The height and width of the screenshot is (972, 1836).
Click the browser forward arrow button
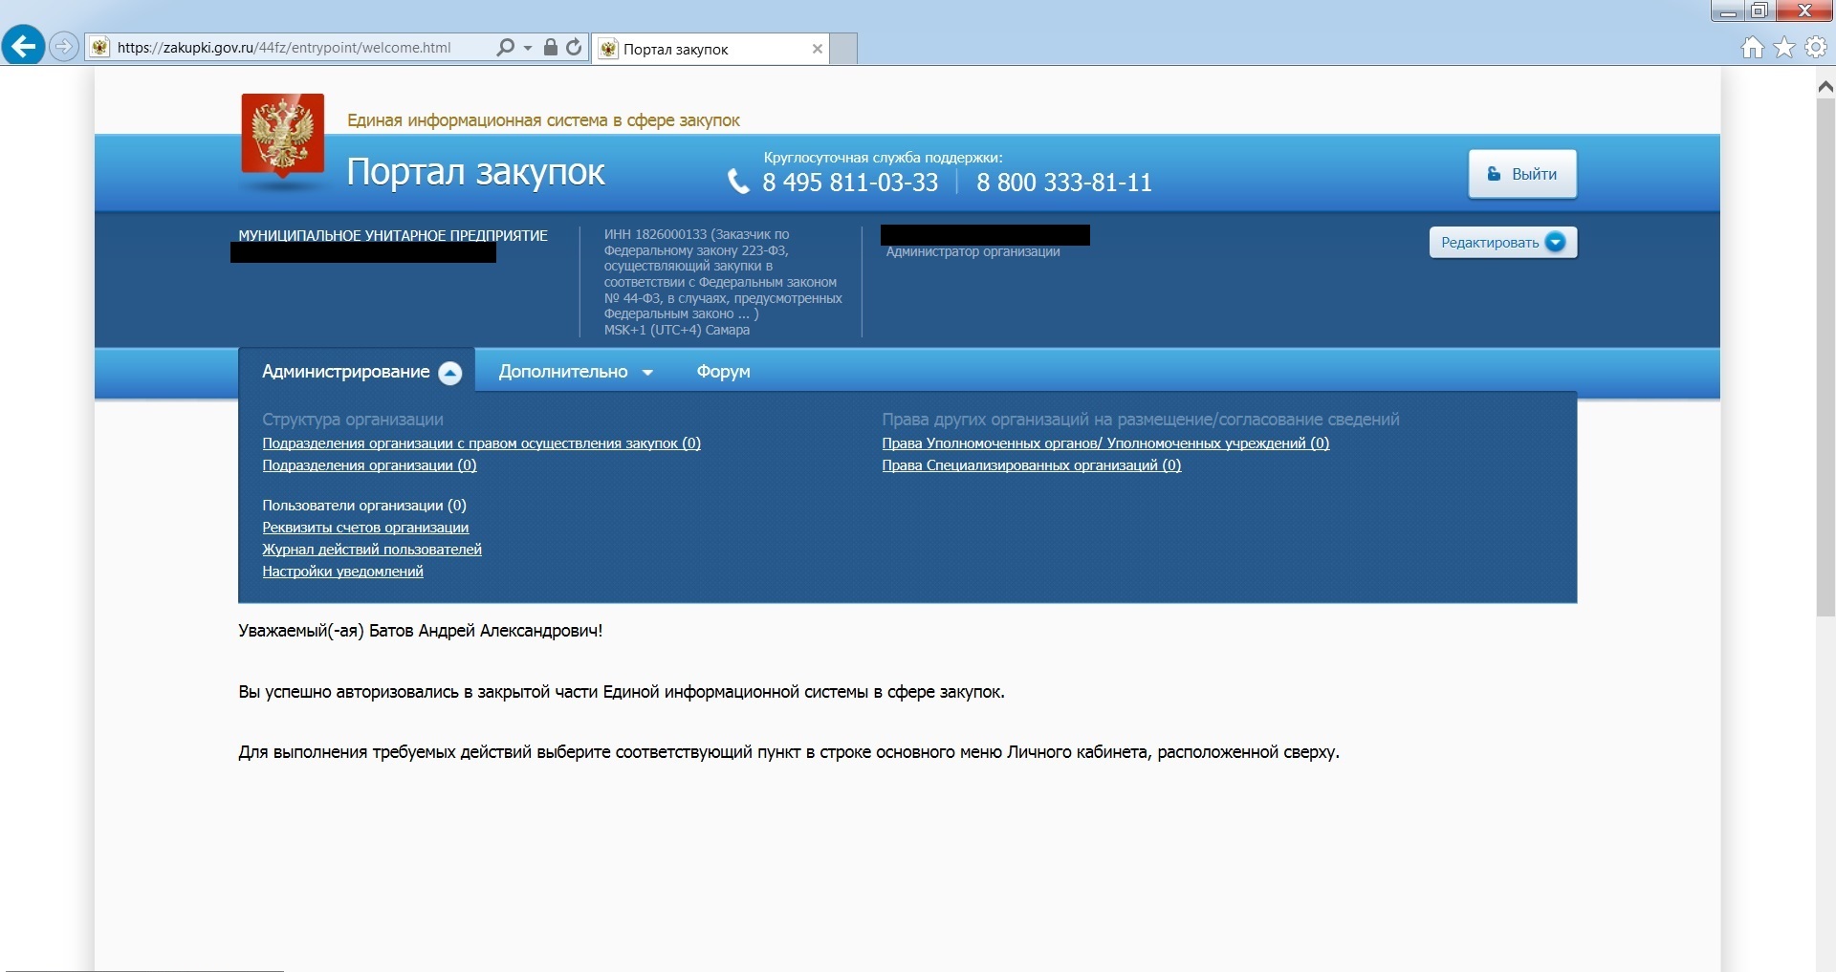click(x=63, y=46)
